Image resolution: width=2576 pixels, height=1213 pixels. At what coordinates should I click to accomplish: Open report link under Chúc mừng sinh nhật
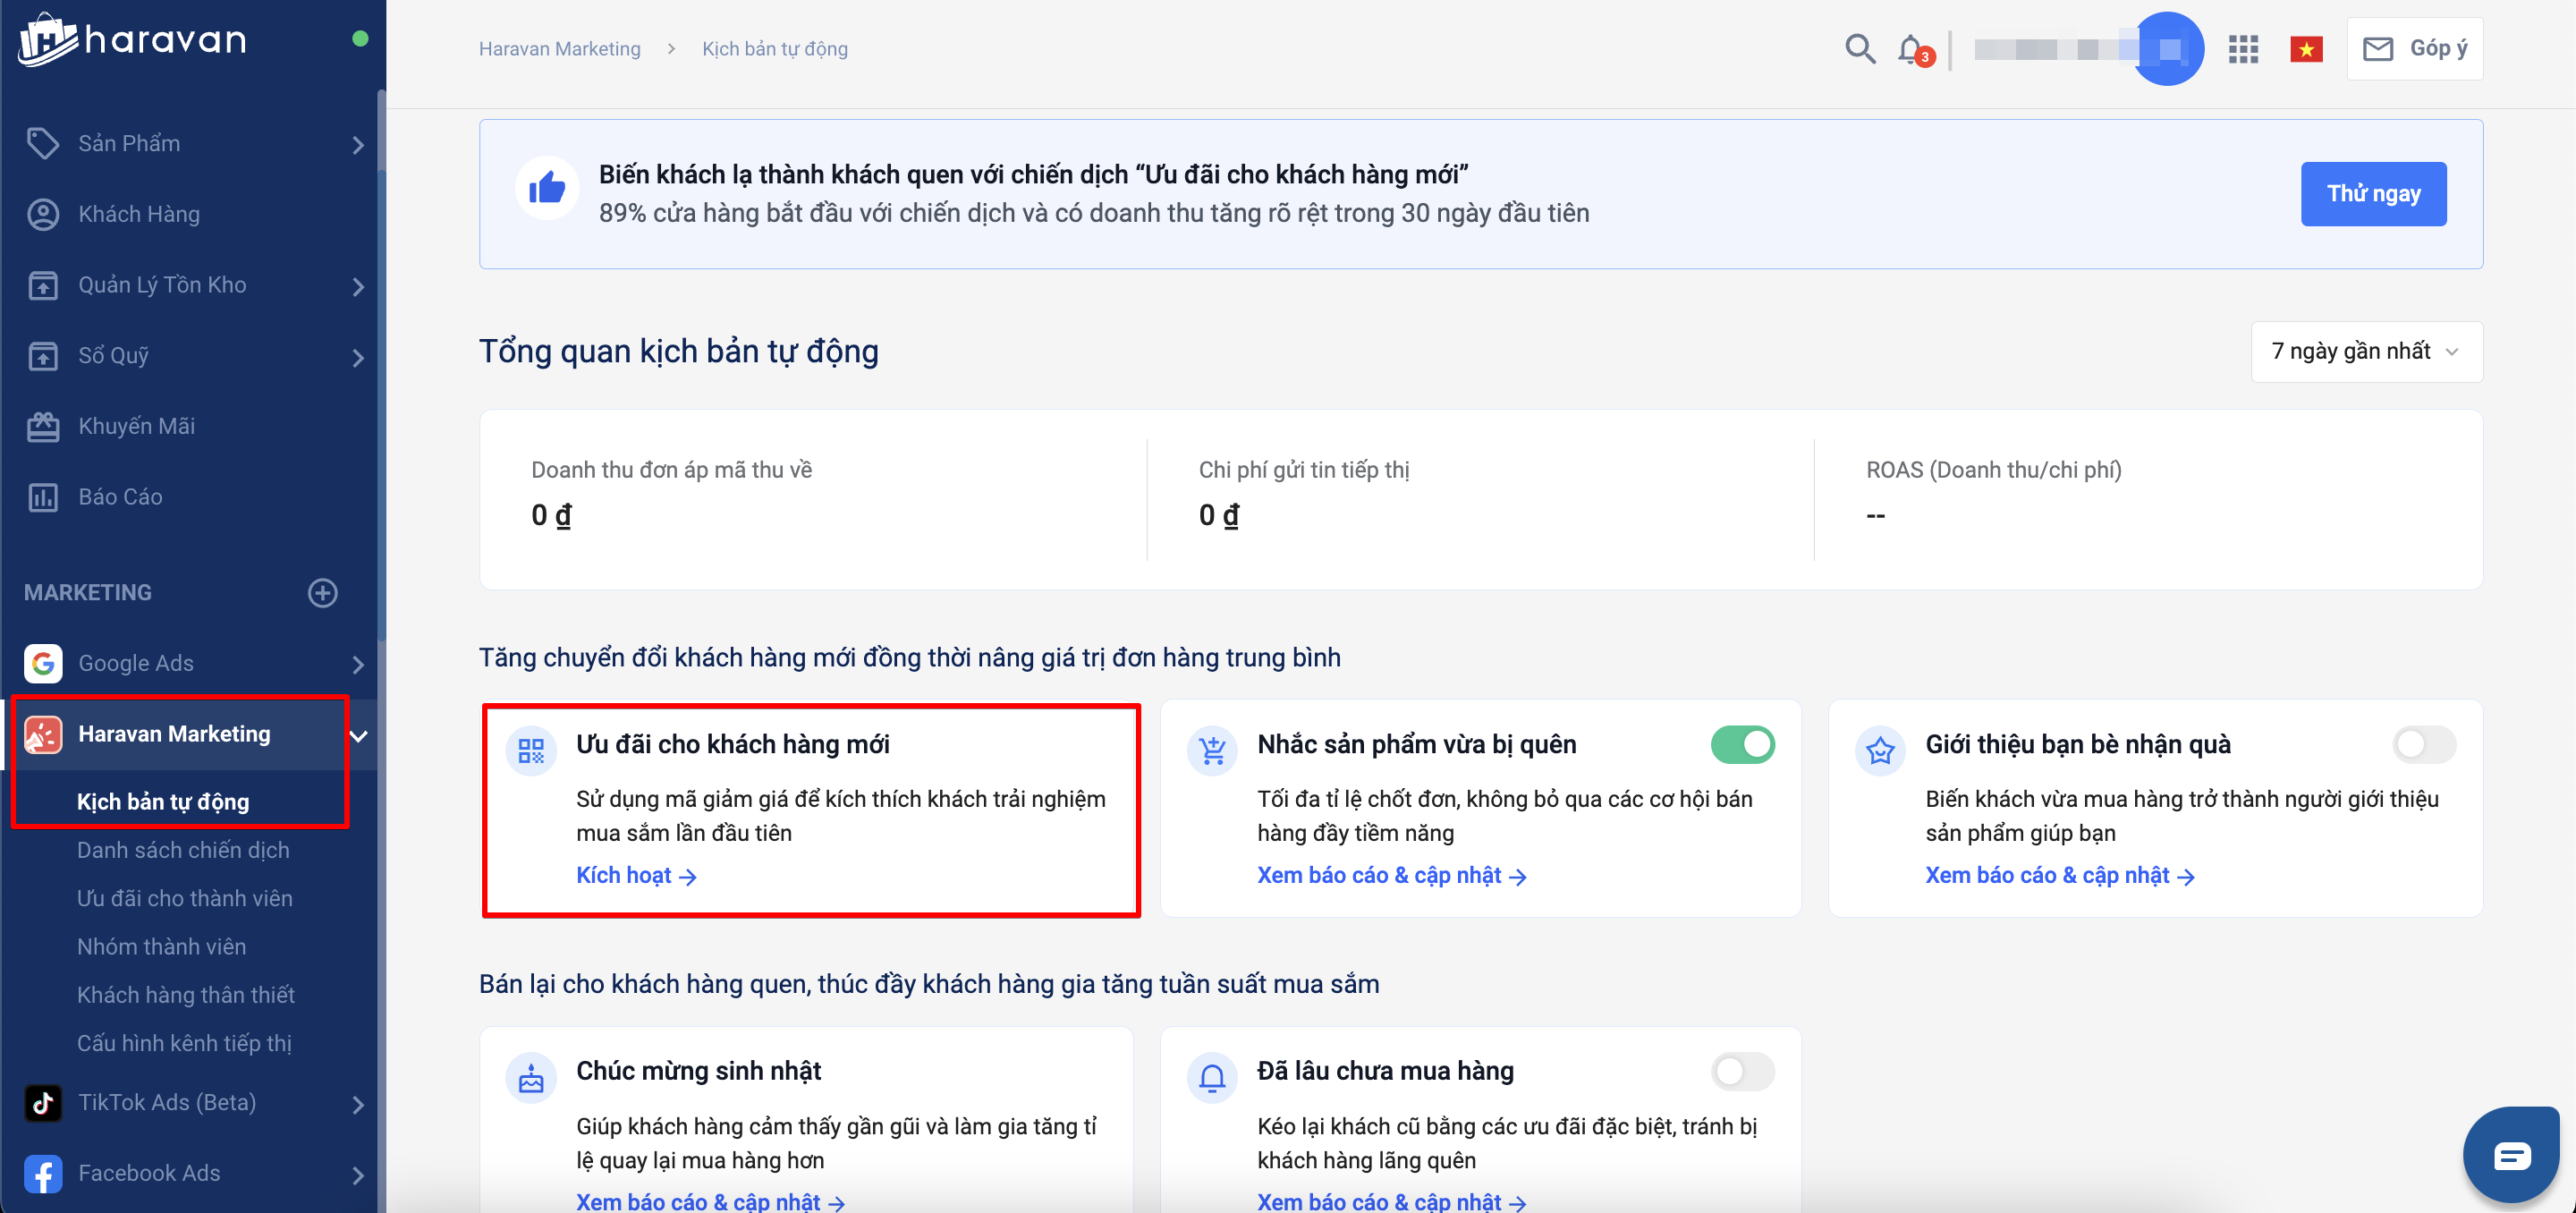[x=710, y=1202]
